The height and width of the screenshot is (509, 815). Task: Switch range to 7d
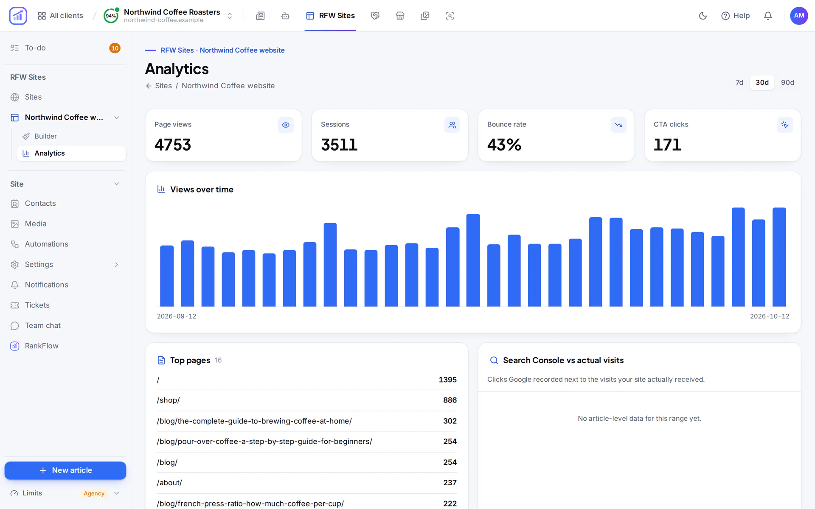point(739,82)
